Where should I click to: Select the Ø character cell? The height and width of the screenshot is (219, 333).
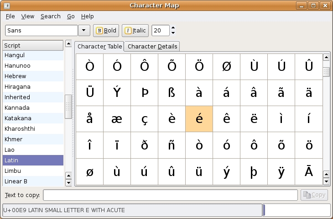(x=226, y=67)
